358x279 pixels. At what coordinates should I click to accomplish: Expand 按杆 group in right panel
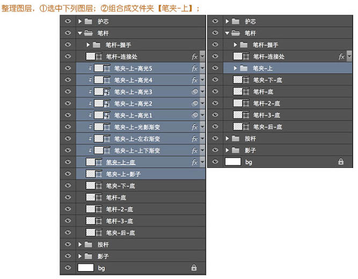pyautogui.click(x=227, y=138)
